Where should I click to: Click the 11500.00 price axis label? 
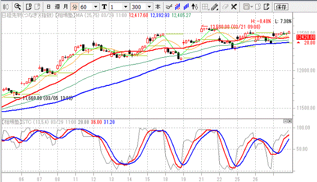tap(306, 108)
